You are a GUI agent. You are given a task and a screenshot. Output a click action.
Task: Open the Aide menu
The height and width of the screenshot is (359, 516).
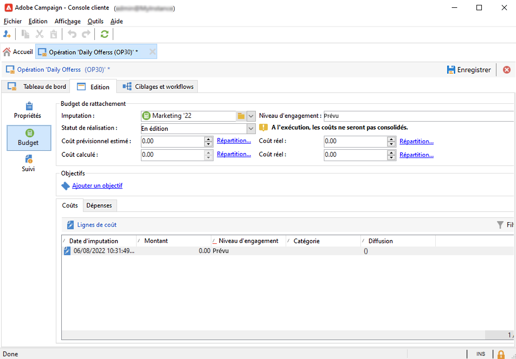click(117, 21)
